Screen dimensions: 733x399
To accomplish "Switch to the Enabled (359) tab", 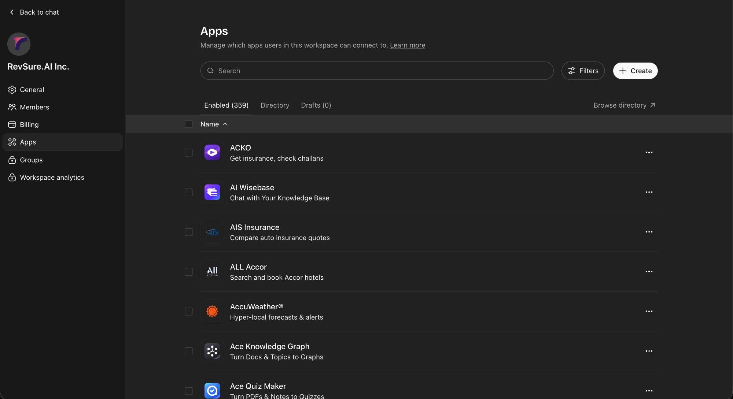I will pyautogui.click(x=226, y=105).
